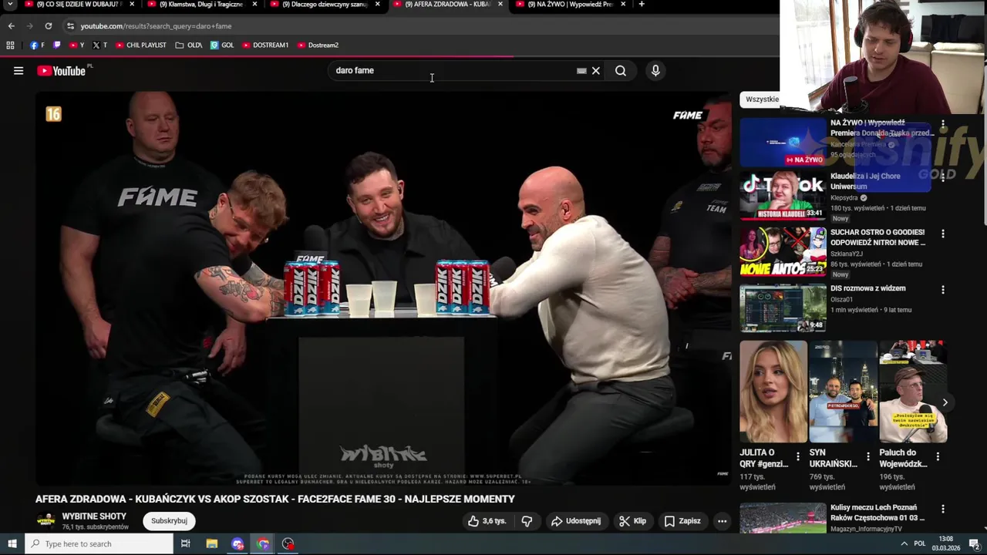This screenshot has height=555, width=987.
Task: Open the apps grid bookmark icon
Action: [x=10, y=45]
